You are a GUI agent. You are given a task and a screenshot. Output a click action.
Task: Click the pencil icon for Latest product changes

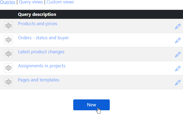coord(178,55)
